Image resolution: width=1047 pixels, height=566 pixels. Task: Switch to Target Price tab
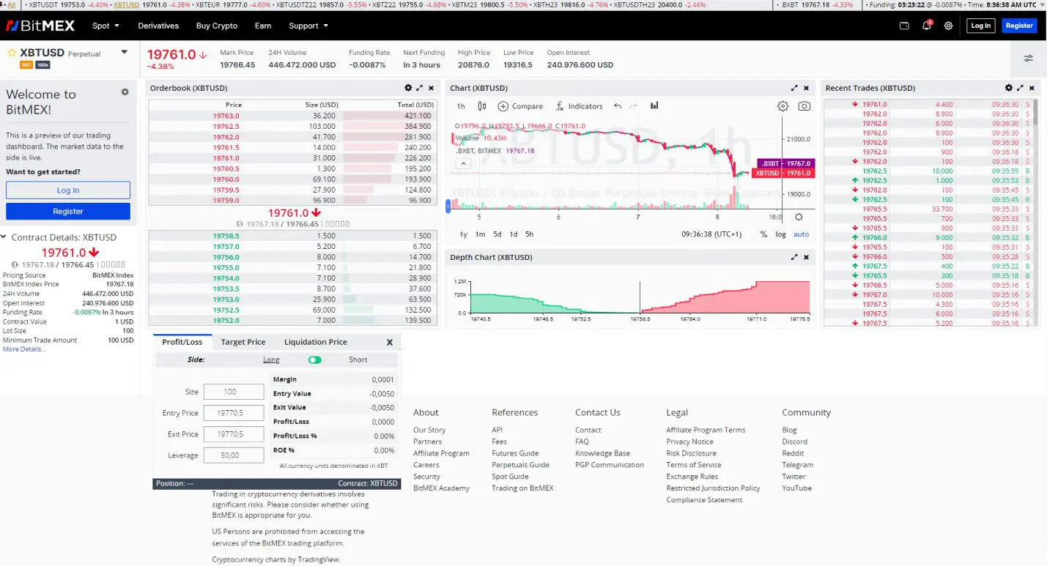point(243,342)
